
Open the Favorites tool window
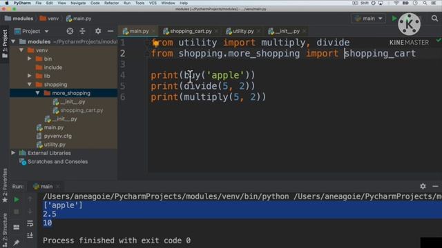(5, 185)
